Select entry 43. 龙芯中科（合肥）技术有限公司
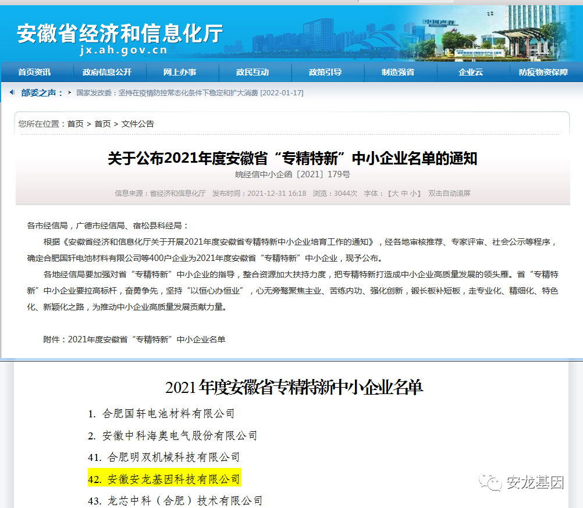The width and height of the screenshot is (583, 508). (x=175, y=501)
